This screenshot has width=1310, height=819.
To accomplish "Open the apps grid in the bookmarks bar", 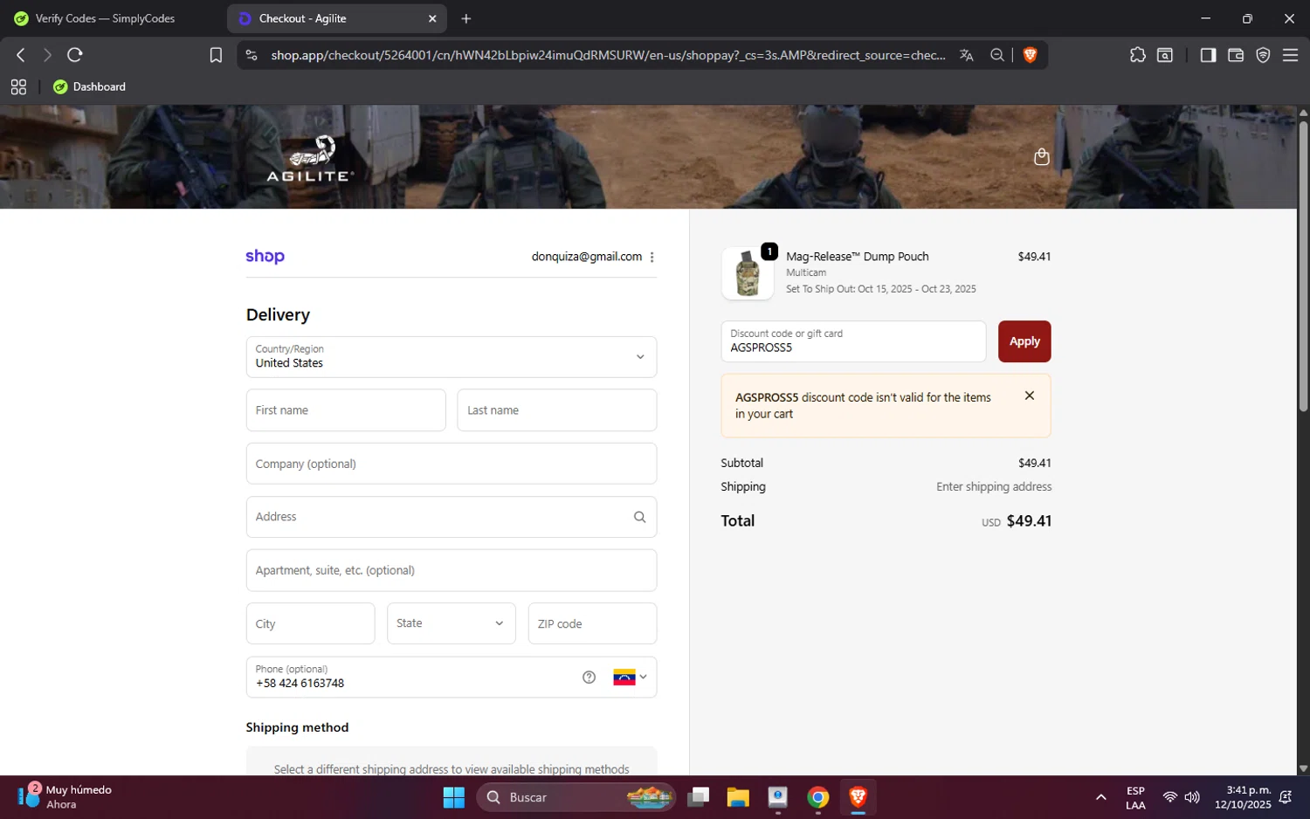I will (x=18, y=86).
